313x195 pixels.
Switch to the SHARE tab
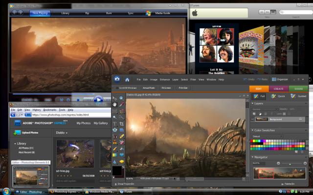tap(298, 89)
